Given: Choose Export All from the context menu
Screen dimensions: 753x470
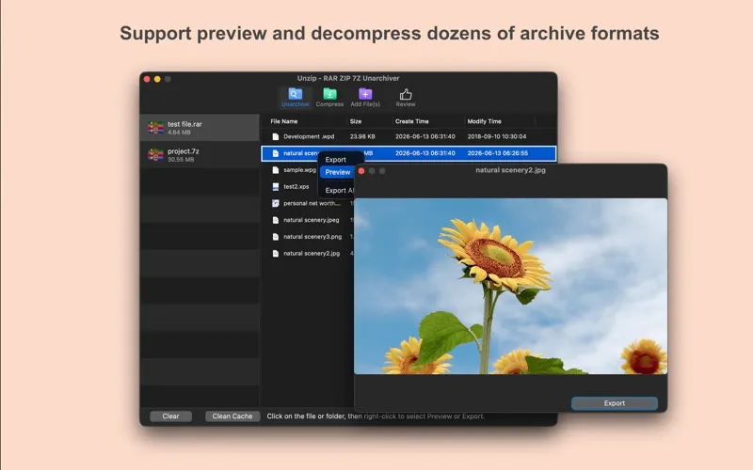Looking at the screenshot, I should pyautogui.click(x=339, y=191).
